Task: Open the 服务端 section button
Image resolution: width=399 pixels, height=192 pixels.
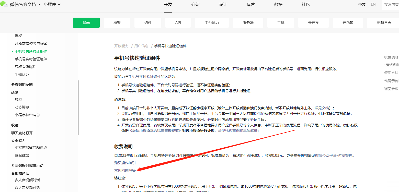Action: (x=248, y=23)
